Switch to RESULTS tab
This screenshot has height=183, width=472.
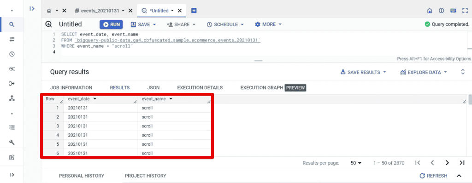pos(120,88)
